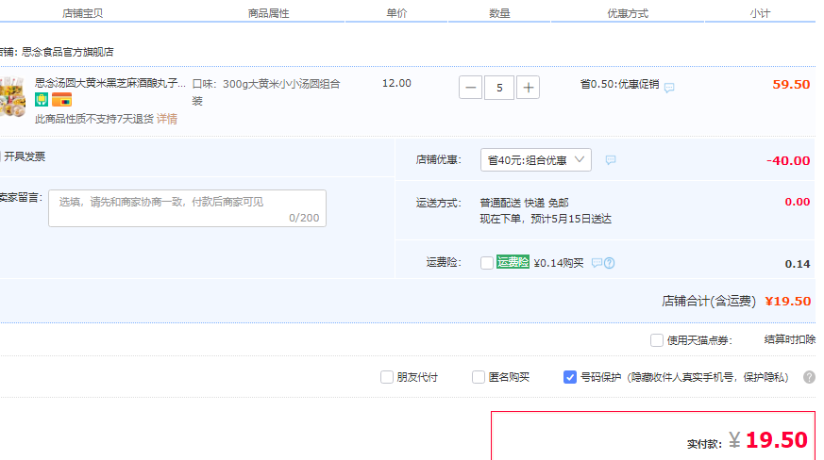
Task: Click the green 运费险 label badge
Action: (x=513, y=262)
